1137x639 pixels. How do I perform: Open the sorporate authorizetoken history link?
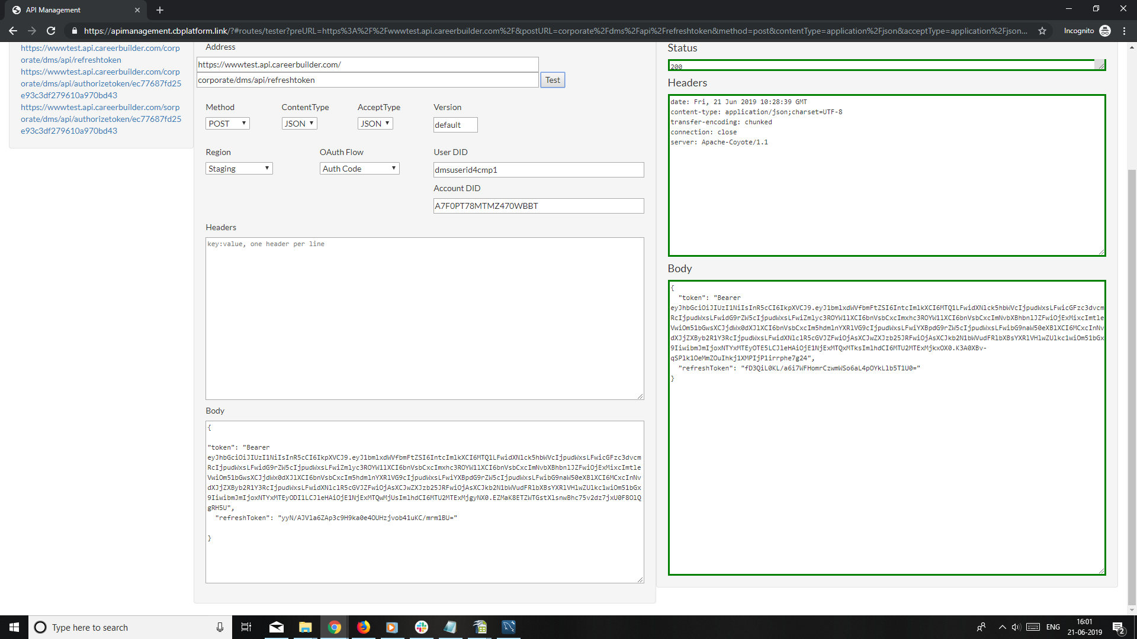(x=101, y=119)
